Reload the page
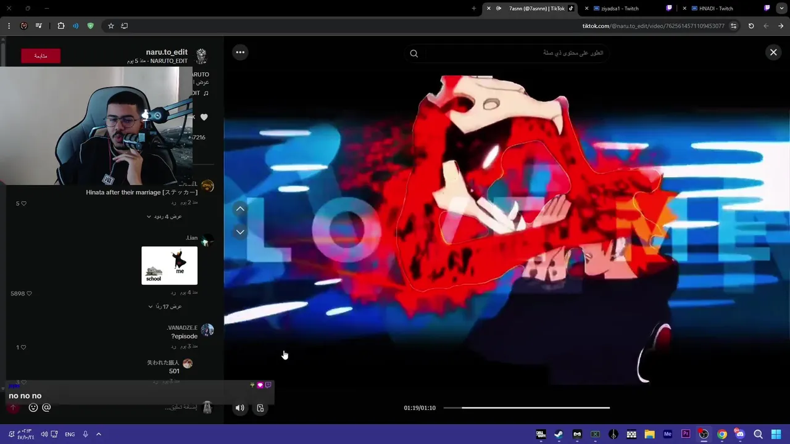The height and width of the screenshot is (444, 790). click(751, 26)
